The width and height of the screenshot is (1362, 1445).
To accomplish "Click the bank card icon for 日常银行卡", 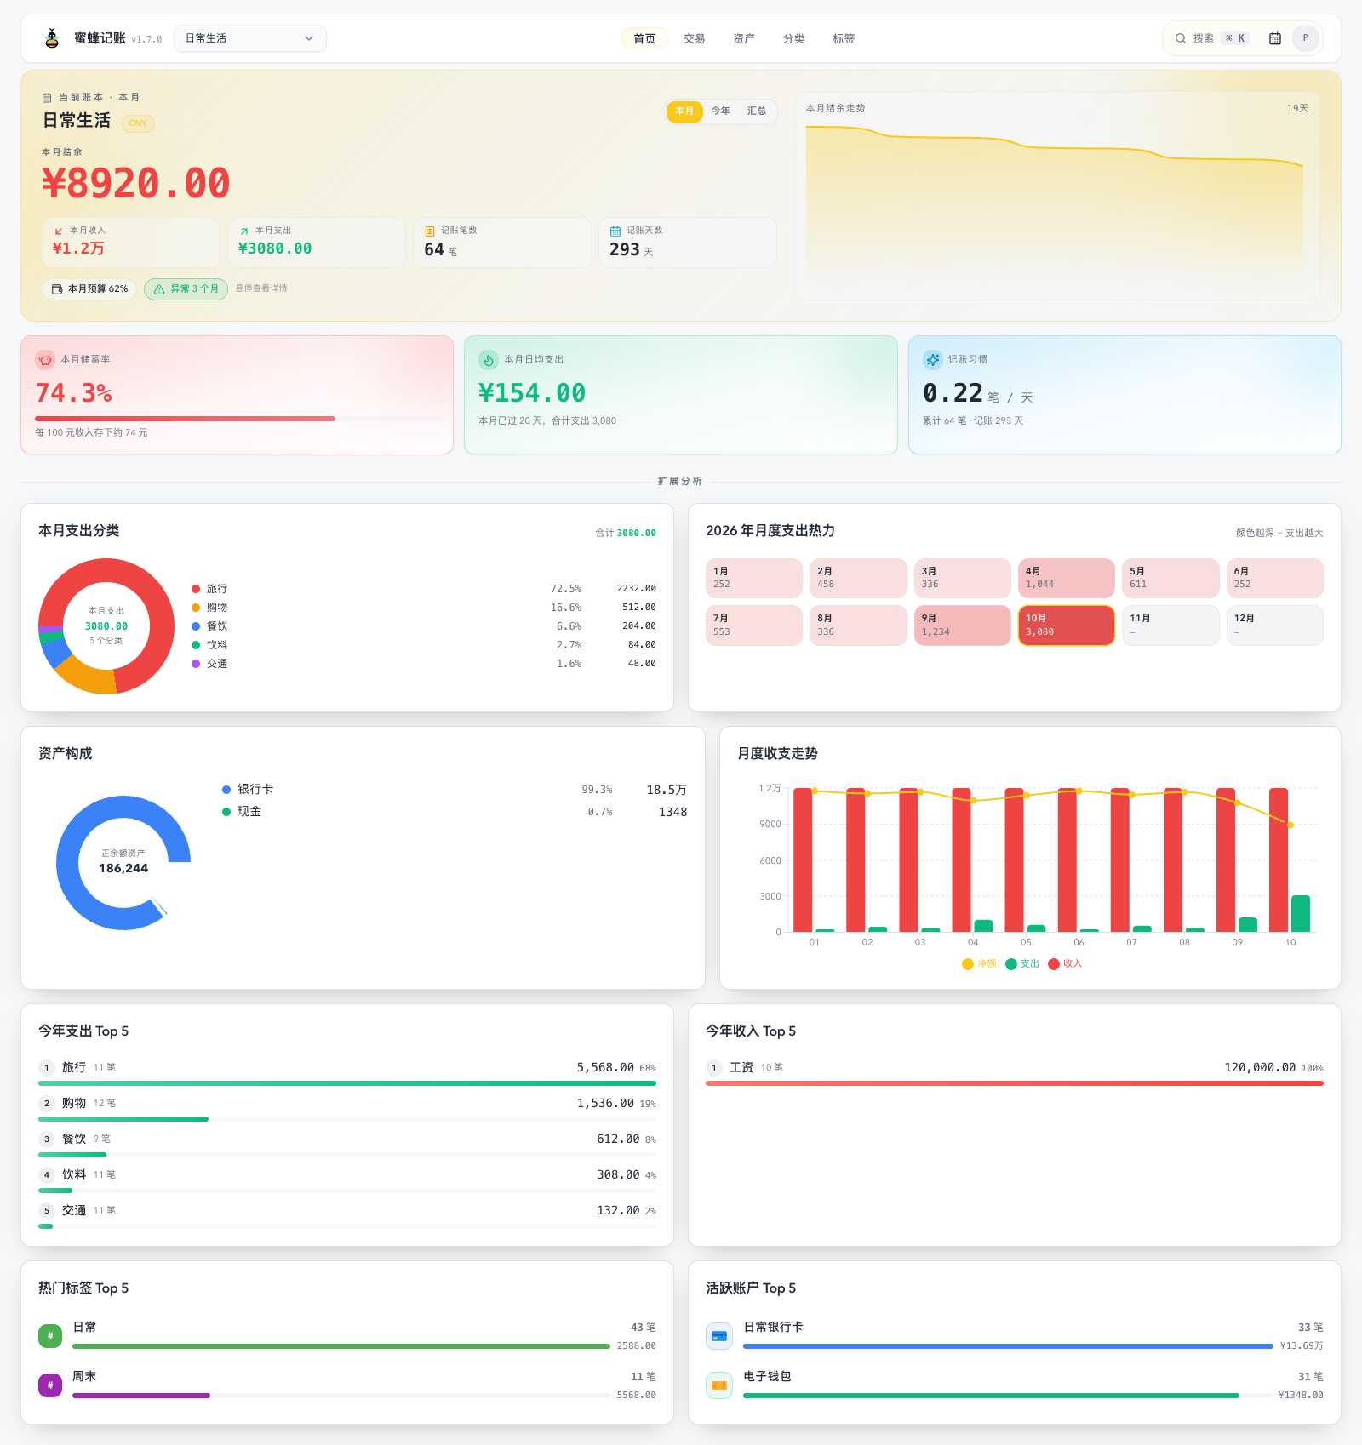I will pyautogui.click(x=719, y=1336).
